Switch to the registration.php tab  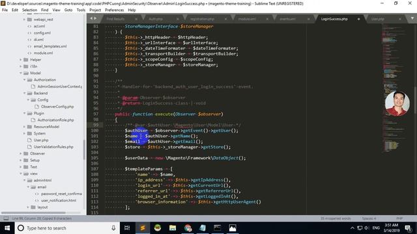tap(202, 19)
